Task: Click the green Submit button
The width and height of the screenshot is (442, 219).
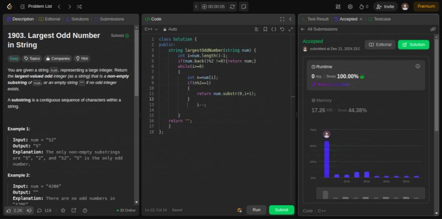Action: [x=281, y=210]
